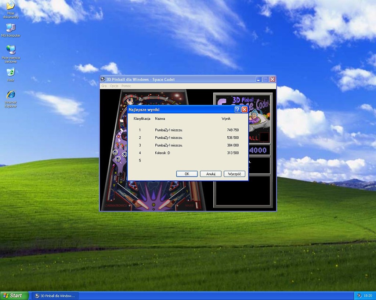Confirm the dialog with OK

tap(187, 174)
